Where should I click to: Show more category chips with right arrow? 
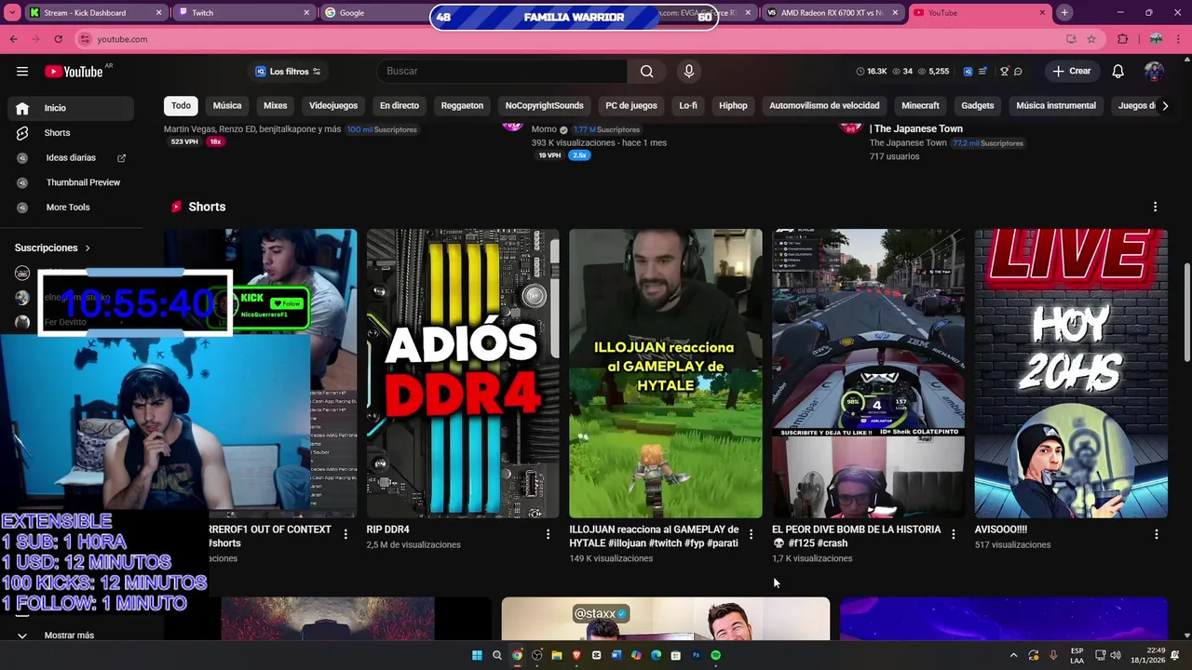click(1164, 106)
